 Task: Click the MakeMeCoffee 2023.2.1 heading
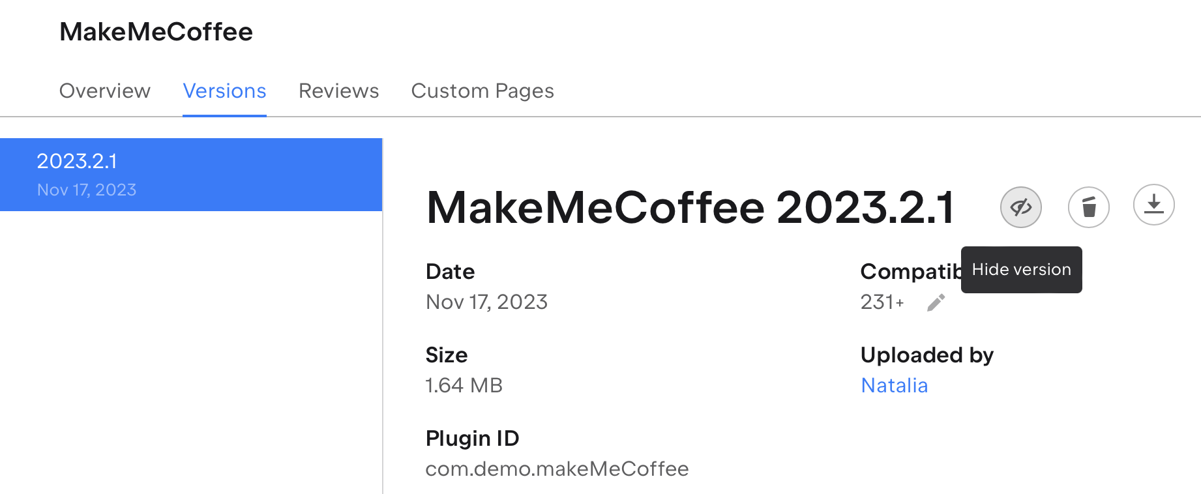(x=690, y=208)
